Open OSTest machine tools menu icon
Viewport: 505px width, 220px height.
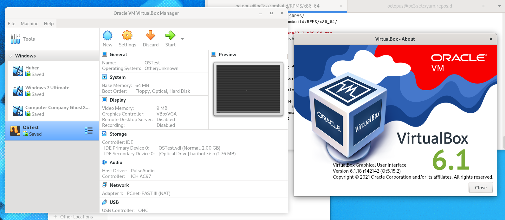89,131
